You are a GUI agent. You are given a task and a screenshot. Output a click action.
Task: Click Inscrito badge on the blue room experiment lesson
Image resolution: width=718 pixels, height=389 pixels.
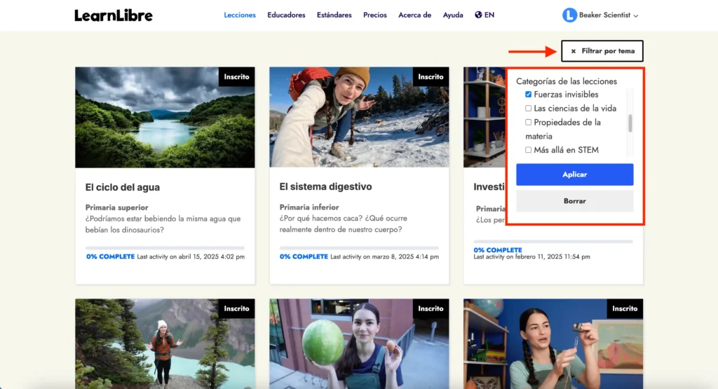click(x=625, y=308)
